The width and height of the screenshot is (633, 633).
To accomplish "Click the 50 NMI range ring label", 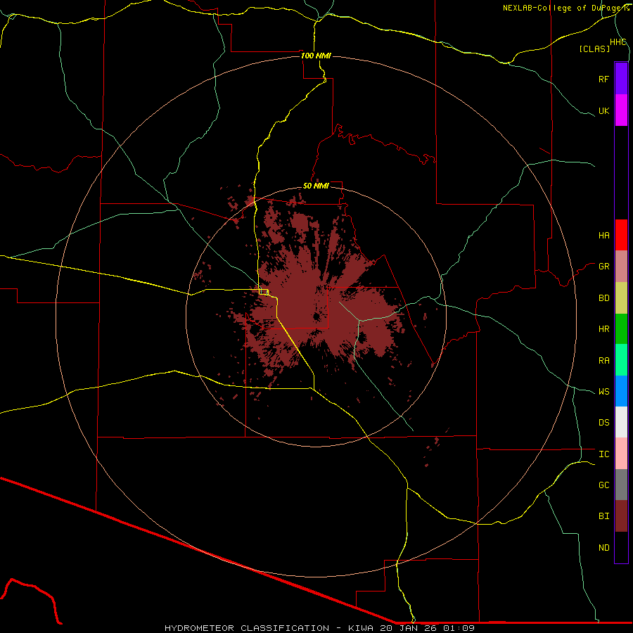I will tap(316, 186).
